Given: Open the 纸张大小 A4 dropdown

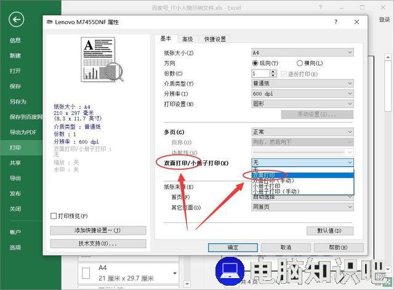Looking at the screenshot, I should (302, 52).
